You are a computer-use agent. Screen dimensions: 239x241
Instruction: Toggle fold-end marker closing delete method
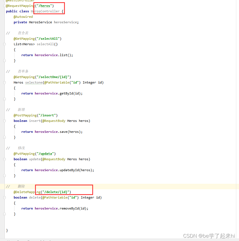[4, 214]
